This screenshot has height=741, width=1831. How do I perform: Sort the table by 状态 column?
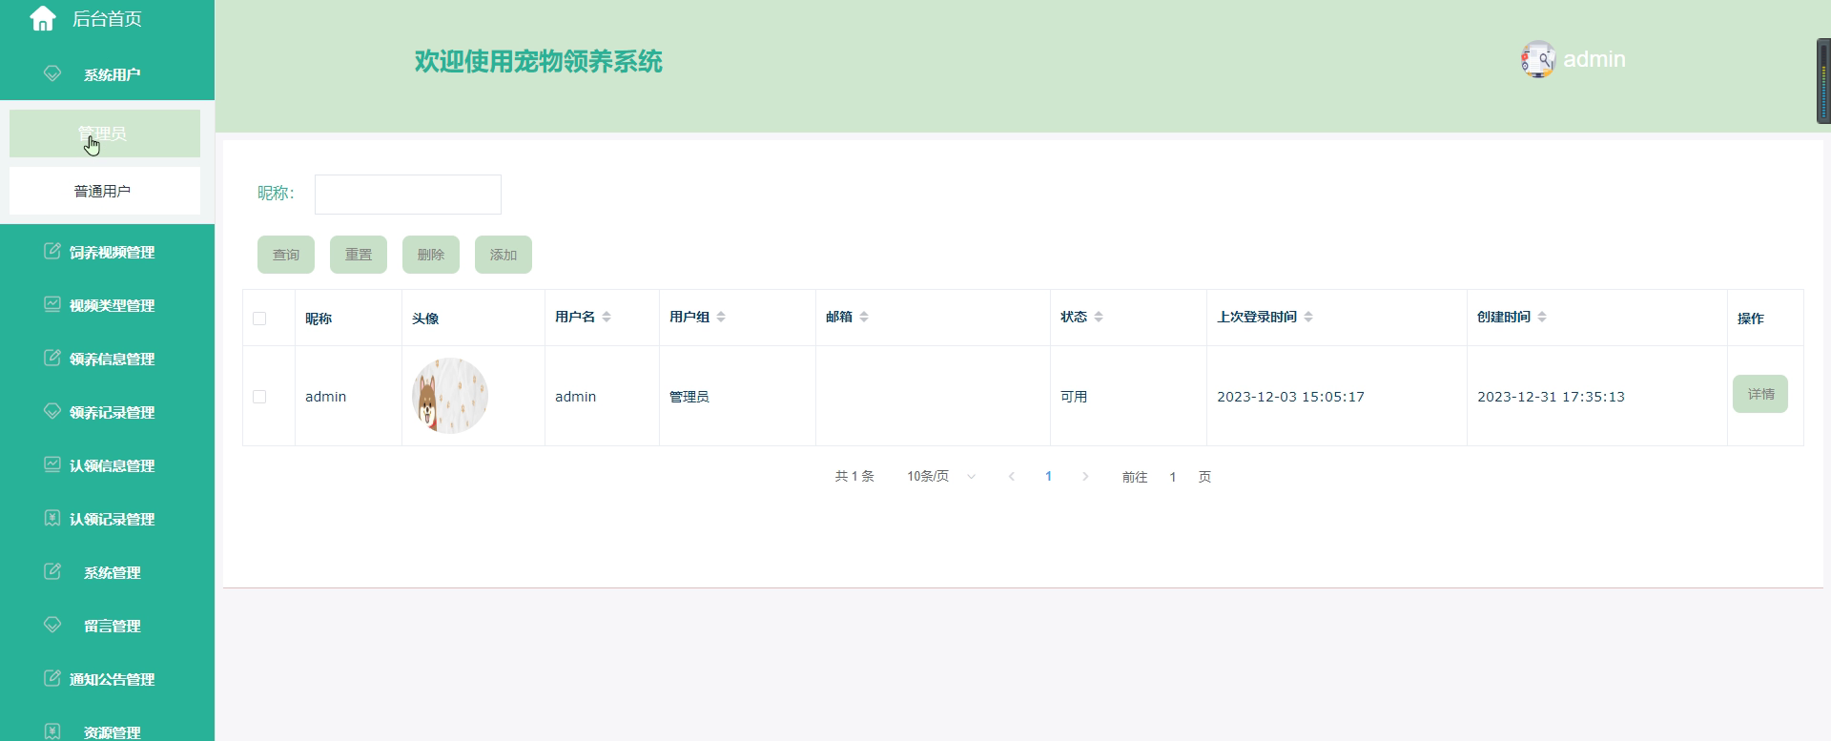(x=1099, y=317)
